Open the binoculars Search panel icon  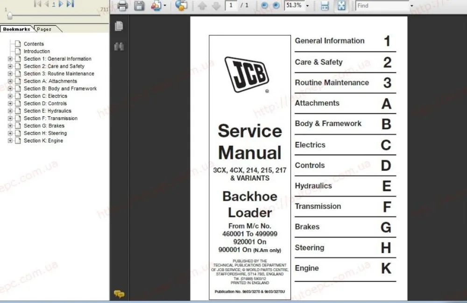[x=119, y=46]
